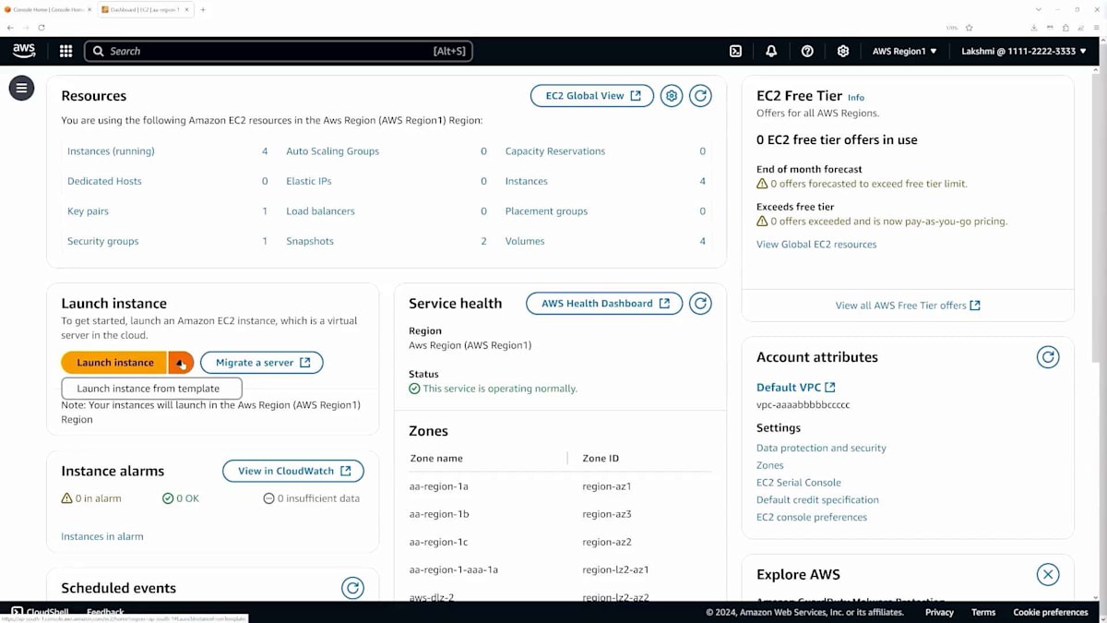Click the exceeds free tier warning icon
The height and width of the screenshot is (623, 1107).
(x=762, y=222)
